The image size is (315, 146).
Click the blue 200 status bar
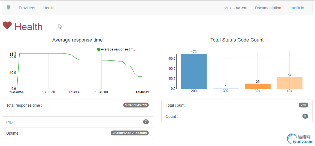coord(194,71)
